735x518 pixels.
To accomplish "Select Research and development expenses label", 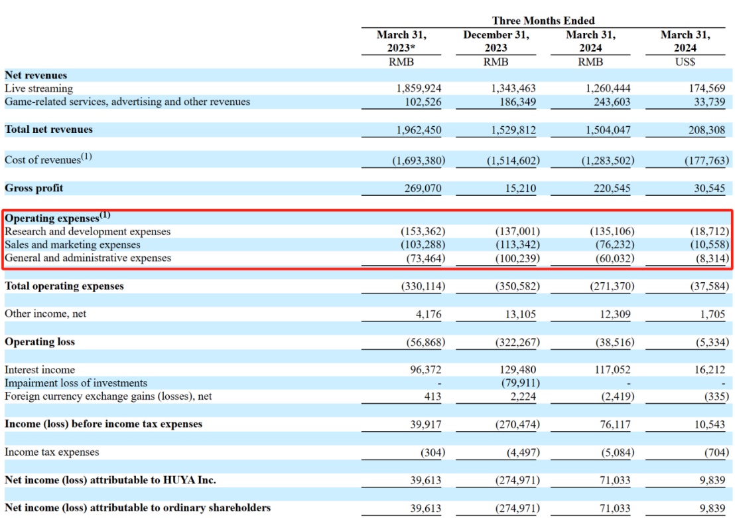I will 88,232.
